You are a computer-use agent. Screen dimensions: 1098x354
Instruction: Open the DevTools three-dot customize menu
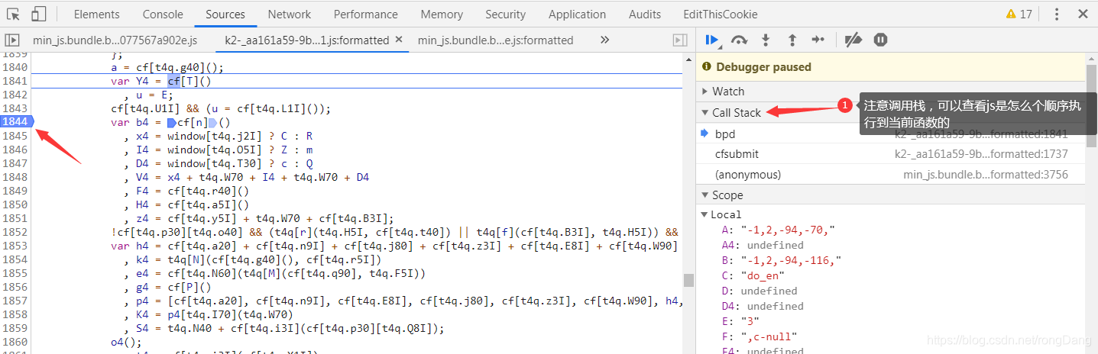(x=1057, y=14)
